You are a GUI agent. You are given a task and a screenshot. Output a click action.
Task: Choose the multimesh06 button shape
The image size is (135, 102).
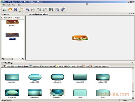tap(57, 77)
